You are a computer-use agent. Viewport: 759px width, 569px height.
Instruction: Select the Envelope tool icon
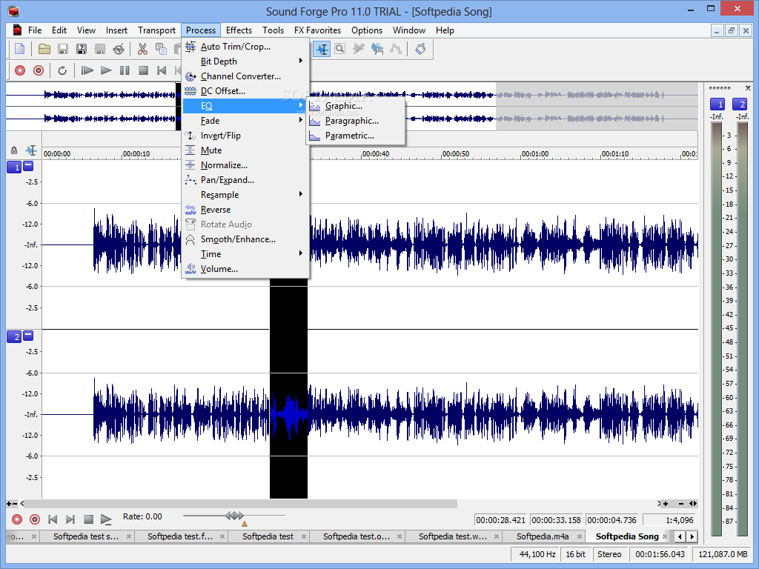[396, 49]
